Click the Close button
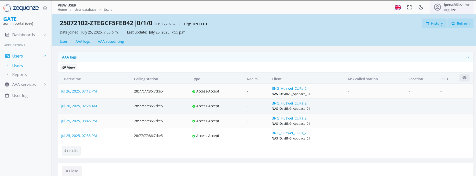Viewport: 476px width, 176px height. [x=72, y=171]
